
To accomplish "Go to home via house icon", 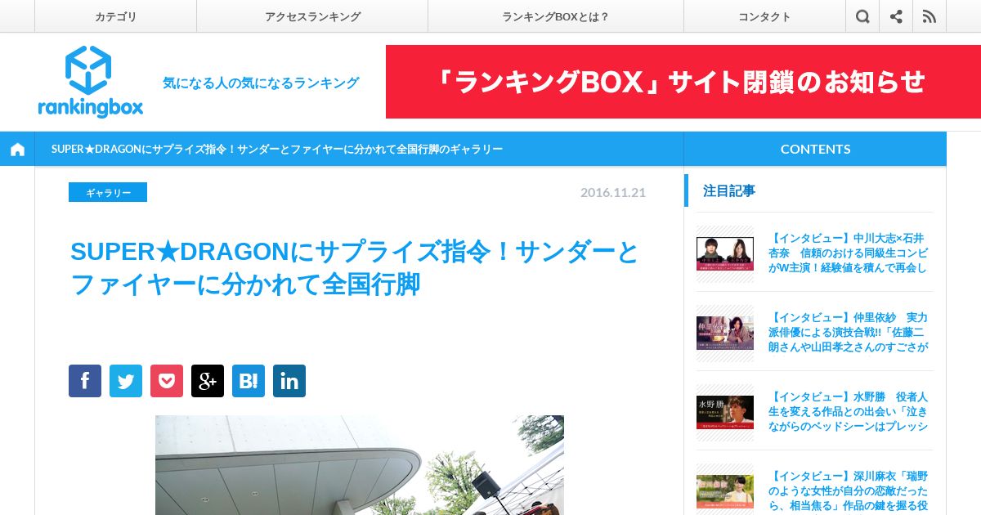I will click(17, 149).
